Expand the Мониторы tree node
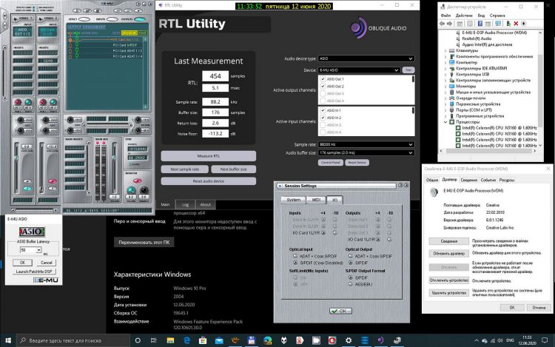The height and width of the screenshot is (347, 555). coord(445,87)
